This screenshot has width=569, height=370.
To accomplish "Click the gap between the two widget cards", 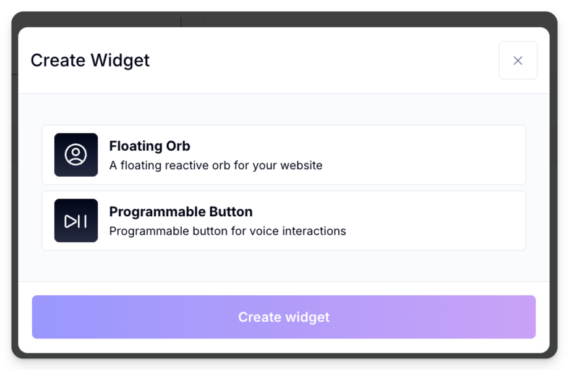I will pyautogui.click(x=284, y=188).
